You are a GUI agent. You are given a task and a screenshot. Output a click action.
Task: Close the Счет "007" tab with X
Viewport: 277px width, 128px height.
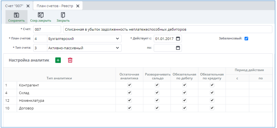point(28,6)
